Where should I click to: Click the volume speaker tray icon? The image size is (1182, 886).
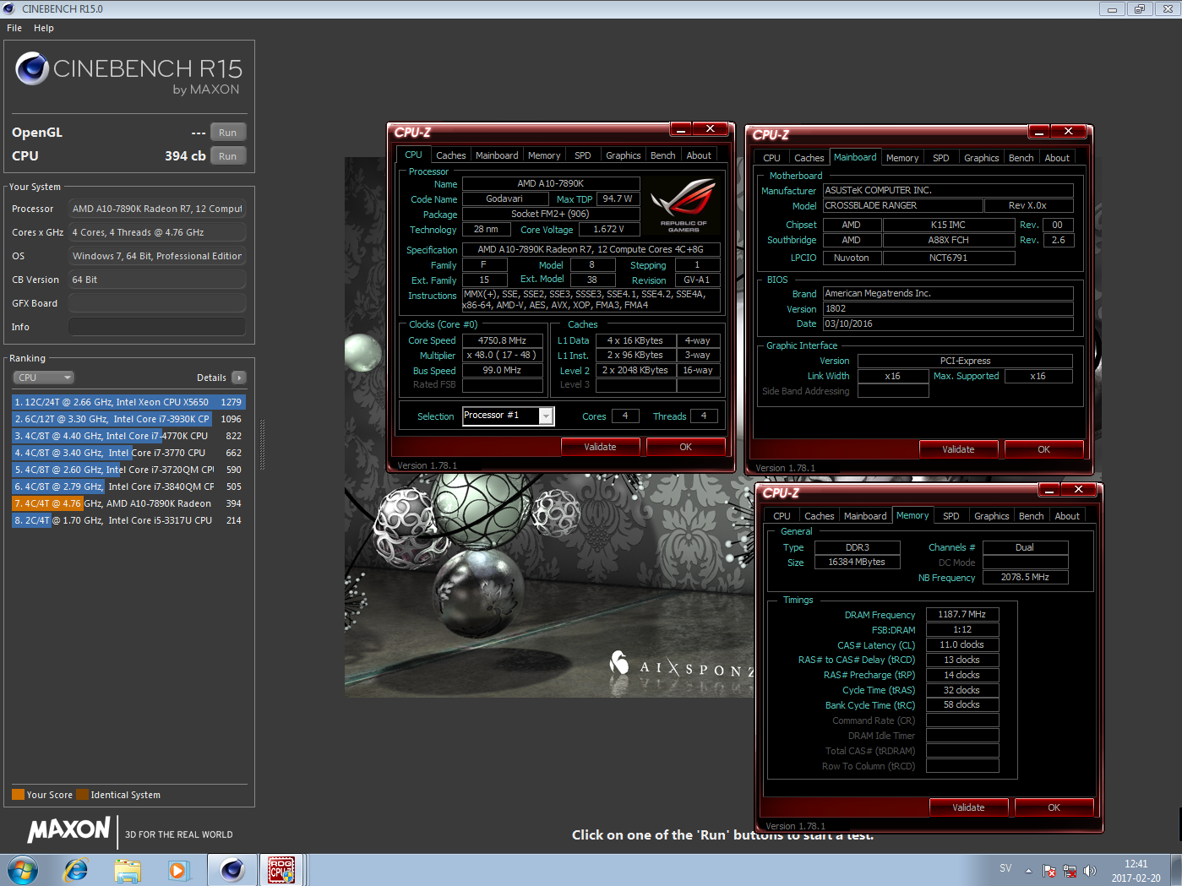click(x=1090, y=871)
